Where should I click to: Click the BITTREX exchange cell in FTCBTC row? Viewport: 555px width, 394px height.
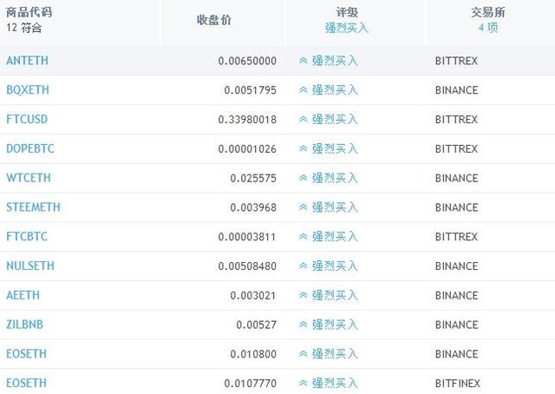click(457, 237)
